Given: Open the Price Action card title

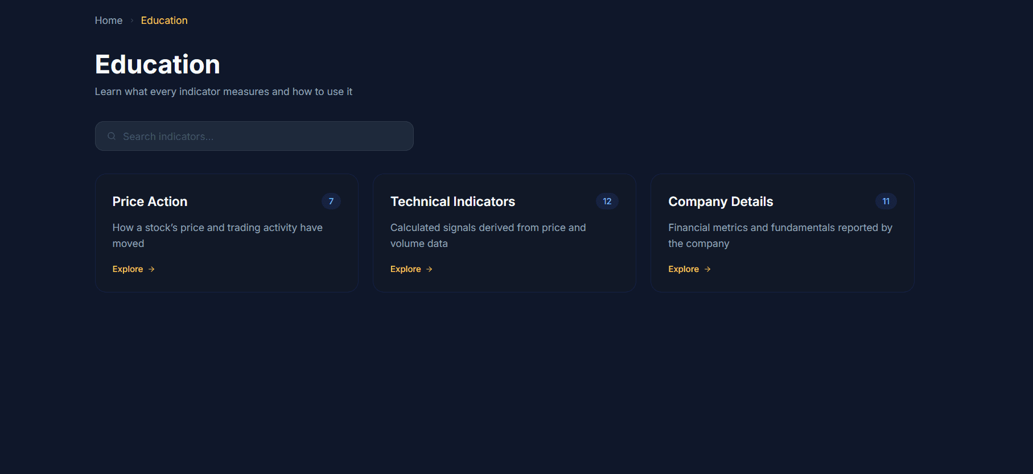Looking at the screenshot, I should click(150, 201).
